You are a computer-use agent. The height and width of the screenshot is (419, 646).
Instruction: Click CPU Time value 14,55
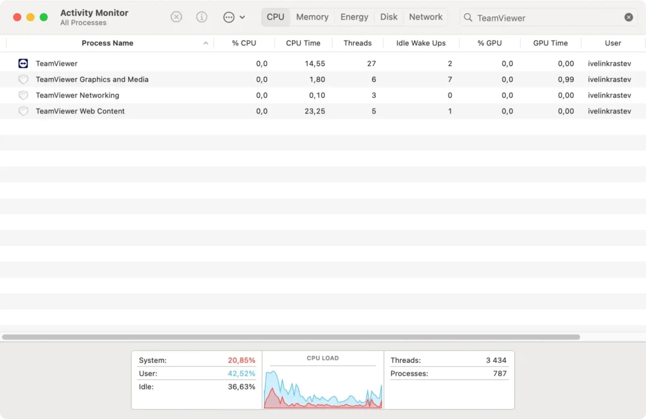click(x=315, y=64)
